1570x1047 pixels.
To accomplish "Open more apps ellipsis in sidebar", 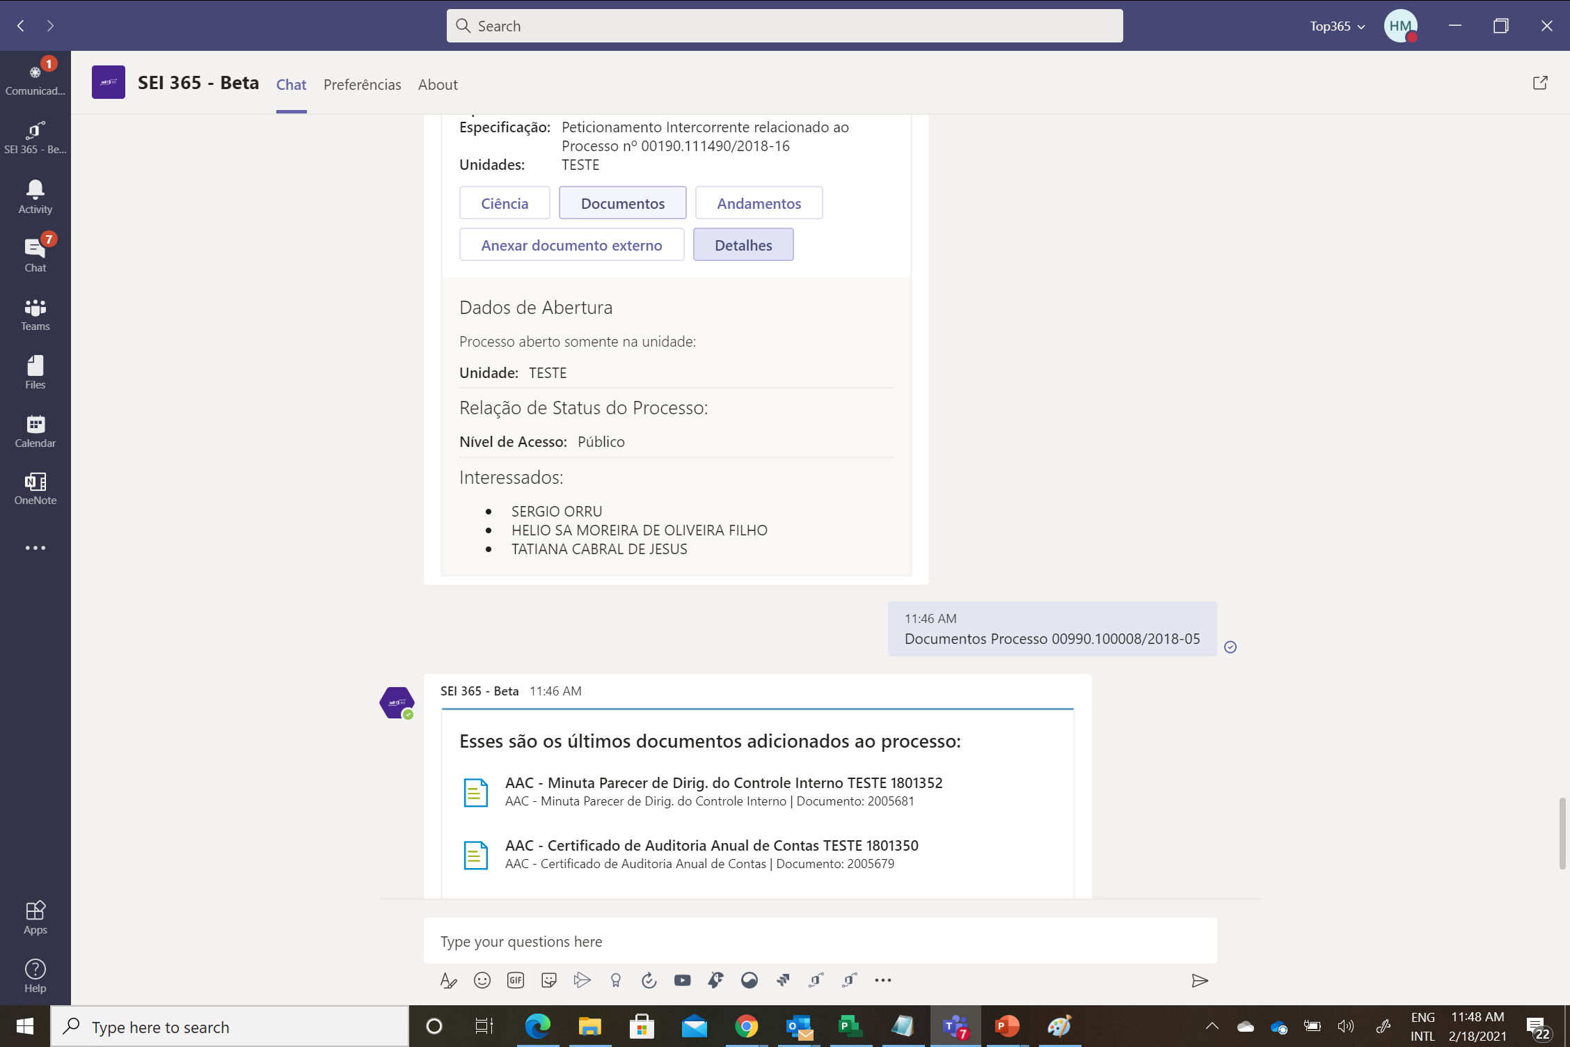I will 35,548.
